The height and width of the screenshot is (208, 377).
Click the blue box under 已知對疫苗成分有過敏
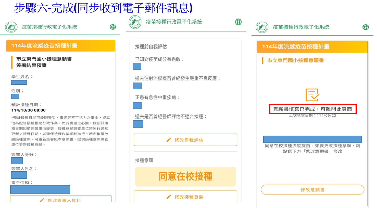[x=137, y=66]
